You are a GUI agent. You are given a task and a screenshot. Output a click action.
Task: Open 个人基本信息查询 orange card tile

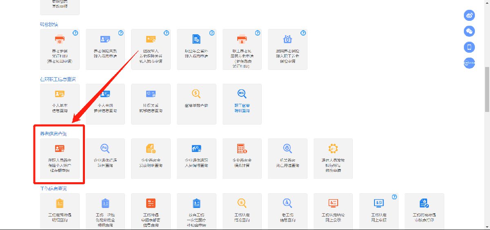(x=60, y=104)
